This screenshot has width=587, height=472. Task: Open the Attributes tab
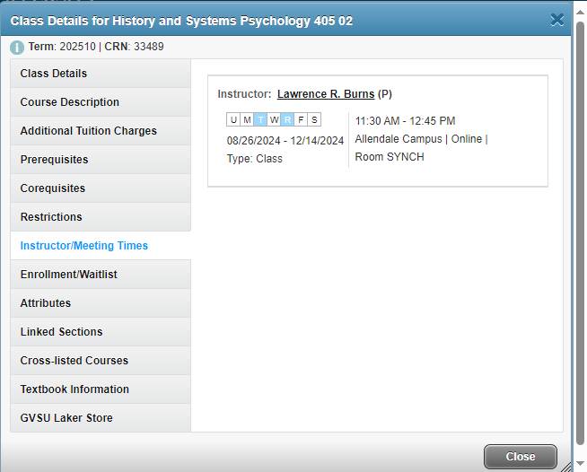point(46,303)
